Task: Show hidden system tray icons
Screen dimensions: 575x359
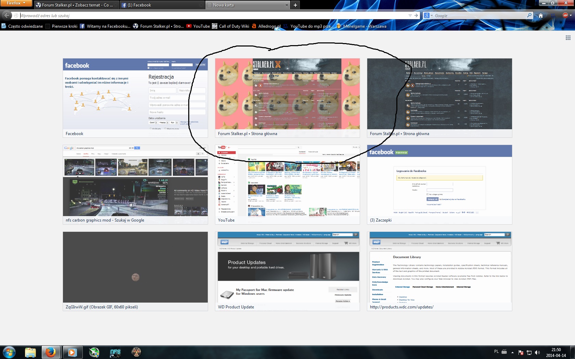Action: (x=512, y=353)
